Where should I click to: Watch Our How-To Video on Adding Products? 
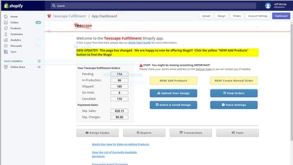(120, 144)
